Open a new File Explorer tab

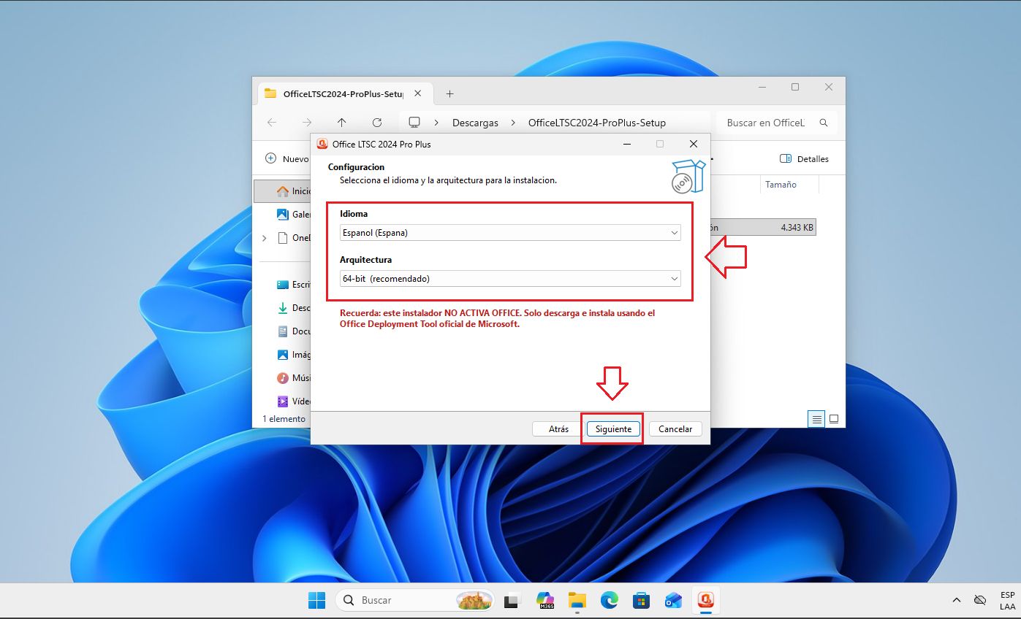click(449, 93)
